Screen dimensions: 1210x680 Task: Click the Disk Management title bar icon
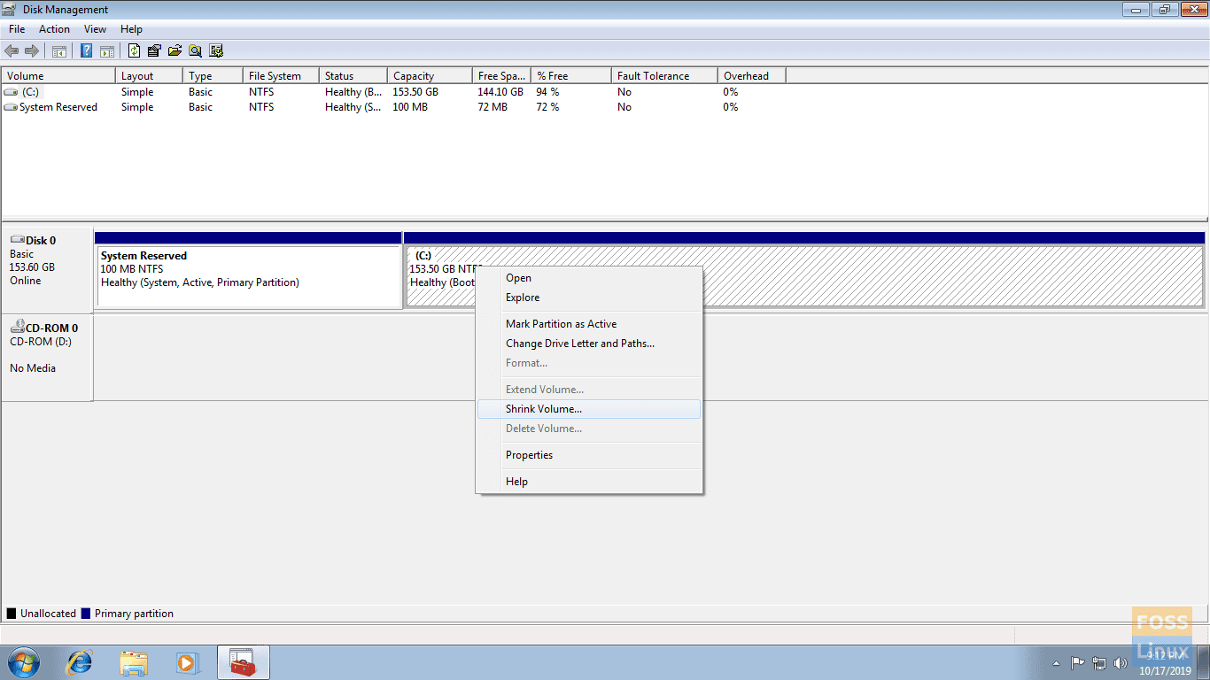(x=11, y=10)
